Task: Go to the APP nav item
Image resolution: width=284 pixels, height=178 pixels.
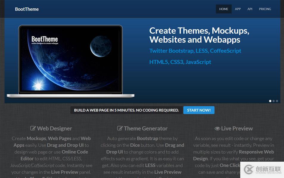Action: tap(238, 9)
